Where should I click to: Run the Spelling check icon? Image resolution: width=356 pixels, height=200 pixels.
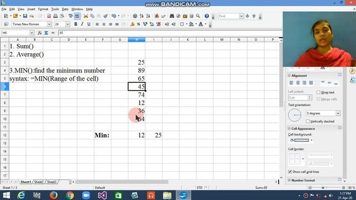(x=71, y=16)
